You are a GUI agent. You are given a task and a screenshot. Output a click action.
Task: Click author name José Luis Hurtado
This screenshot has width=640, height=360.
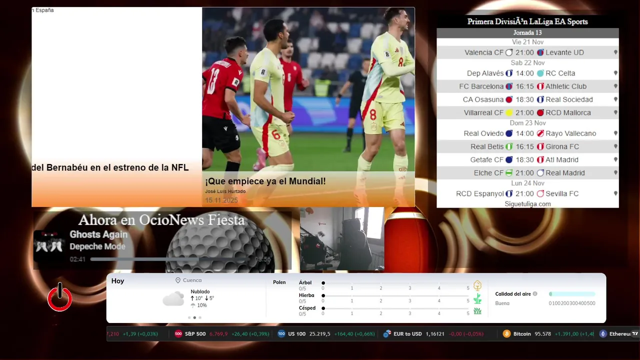tap(225, 191)
